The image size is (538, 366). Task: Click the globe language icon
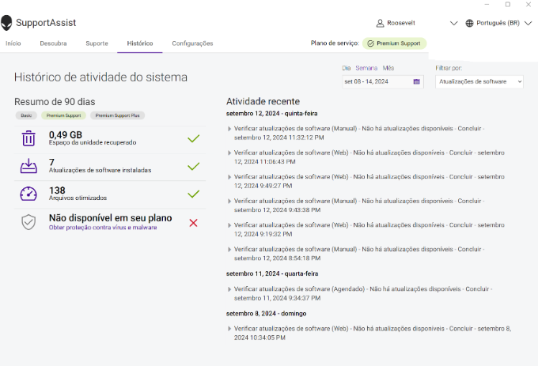point(469,23)
